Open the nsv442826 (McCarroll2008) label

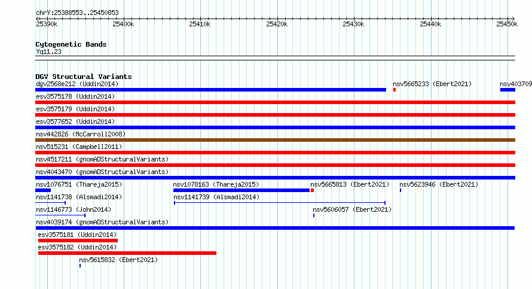81,134
